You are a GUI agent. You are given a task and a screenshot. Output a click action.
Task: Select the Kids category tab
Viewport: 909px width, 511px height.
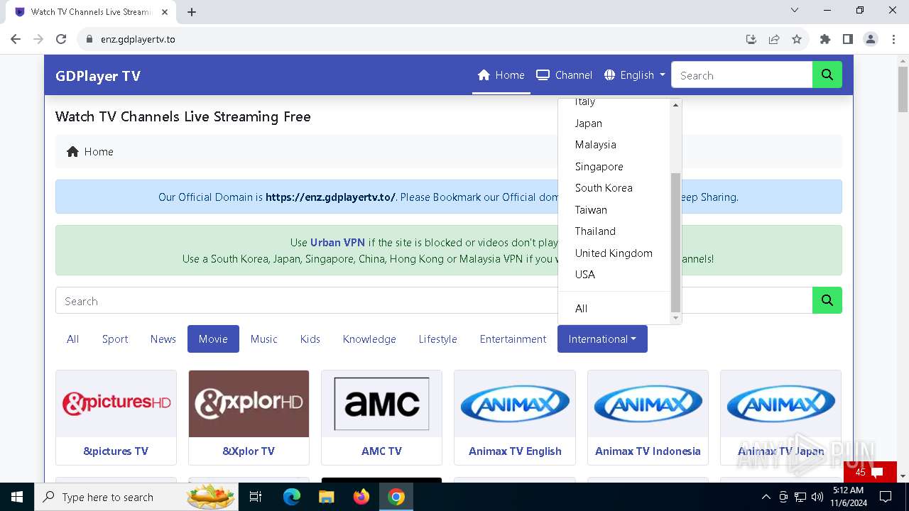tap(310, 339)
